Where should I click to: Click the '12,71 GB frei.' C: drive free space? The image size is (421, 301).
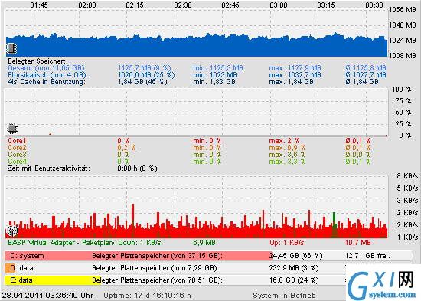(367, 256)
